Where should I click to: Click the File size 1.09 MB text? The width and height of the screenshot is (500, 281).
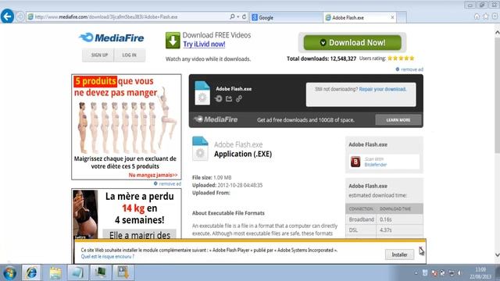pyautogui.click(x=212, y=177)
